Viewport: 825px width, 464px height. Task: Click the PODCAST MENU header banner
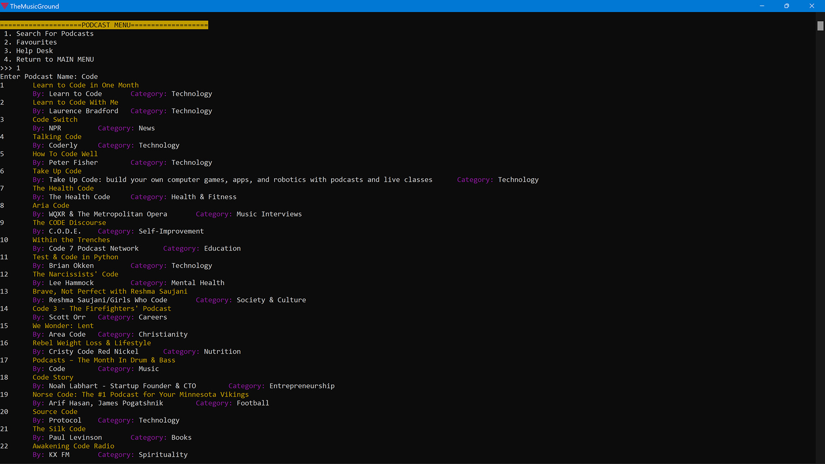coord(104,25)
